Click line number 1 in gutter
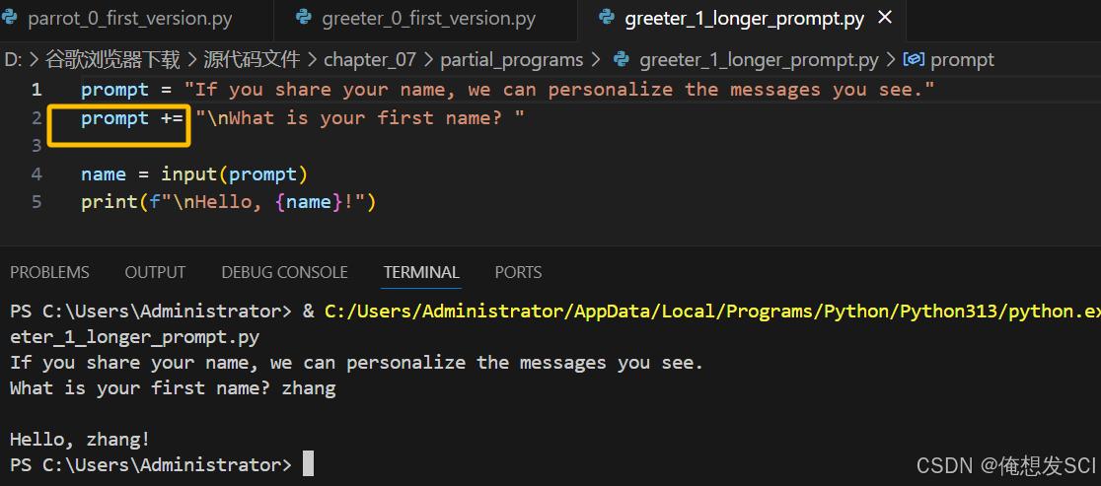Viewport: 1101px width, 486px height. 36,90
